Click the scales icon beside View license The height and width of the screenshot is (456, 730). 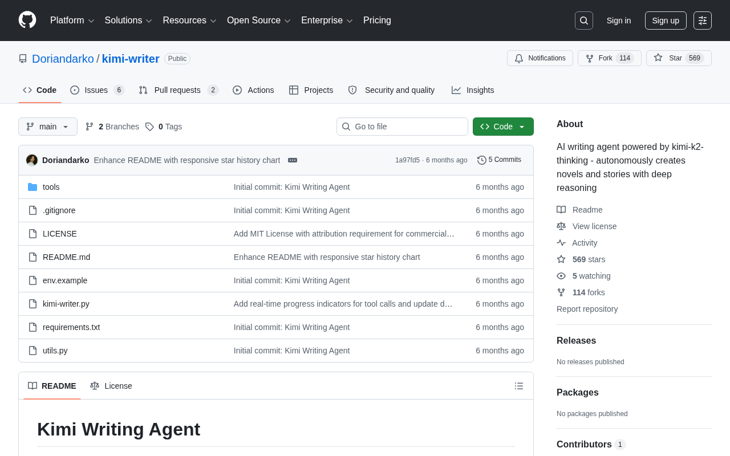[561, 226]
